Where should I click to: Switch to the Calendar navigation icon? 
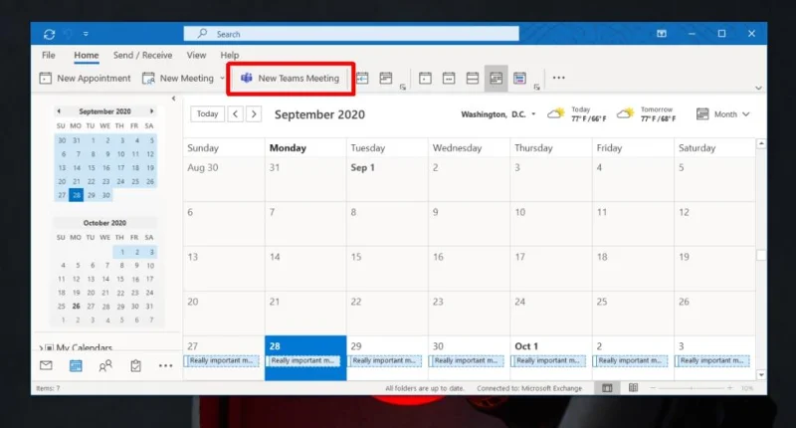tap(76, 365)
